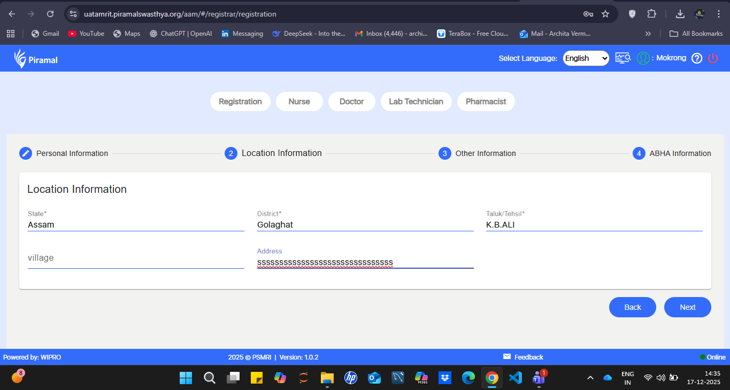Bookmark page with the star icon
Screen dimensions: 730x390
point(605,14)
